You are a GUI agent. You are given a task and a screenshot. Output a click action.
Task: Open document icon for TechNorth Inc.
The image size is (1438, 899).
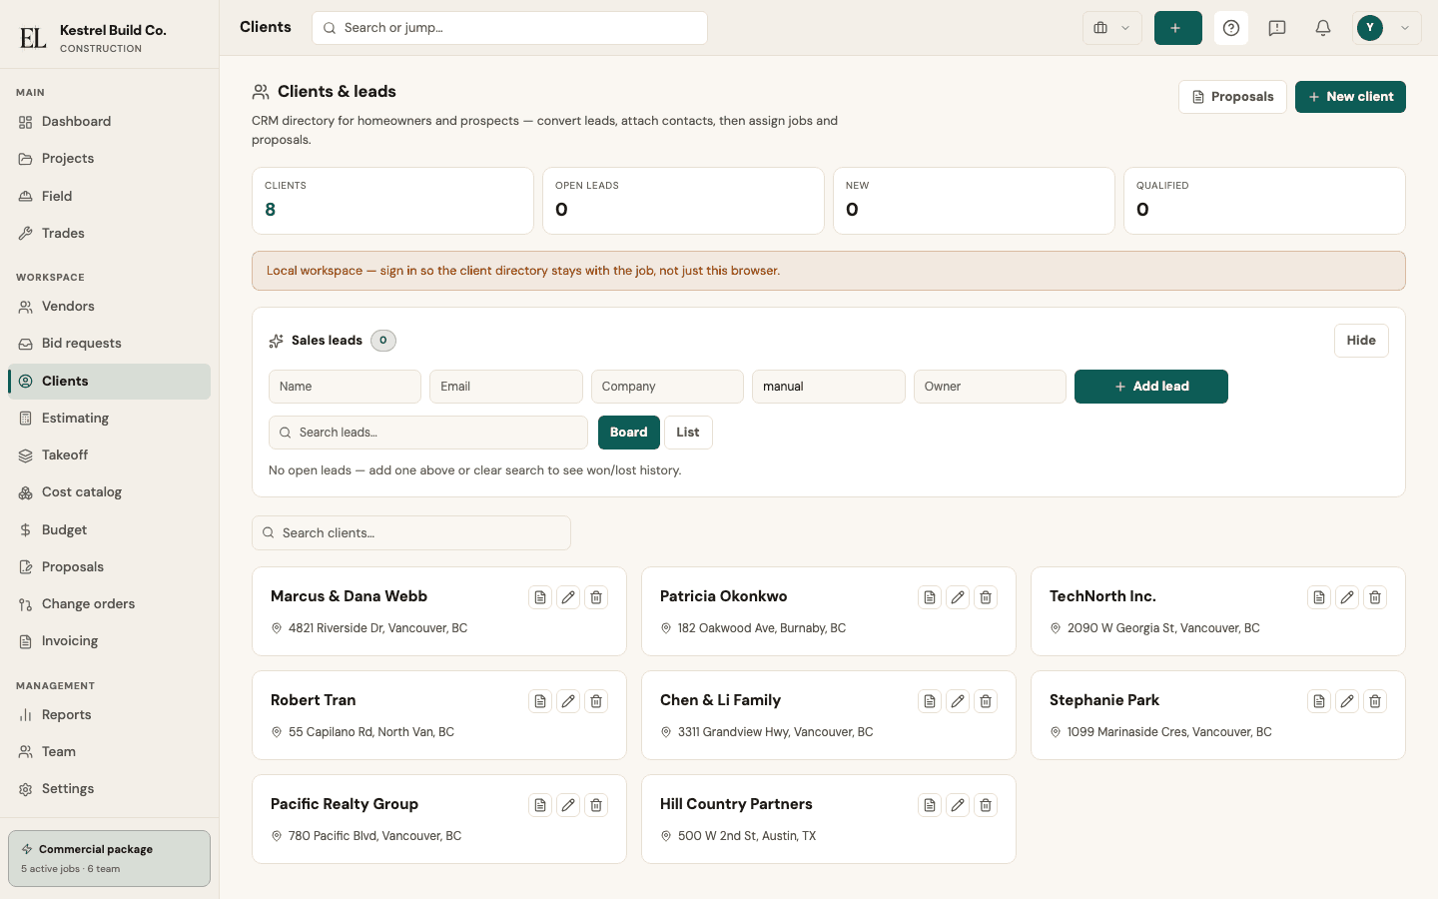(1319, 597)
